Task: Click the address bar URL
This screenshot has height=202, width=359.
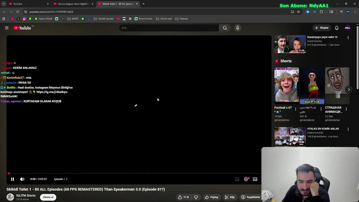Action: 51,12
